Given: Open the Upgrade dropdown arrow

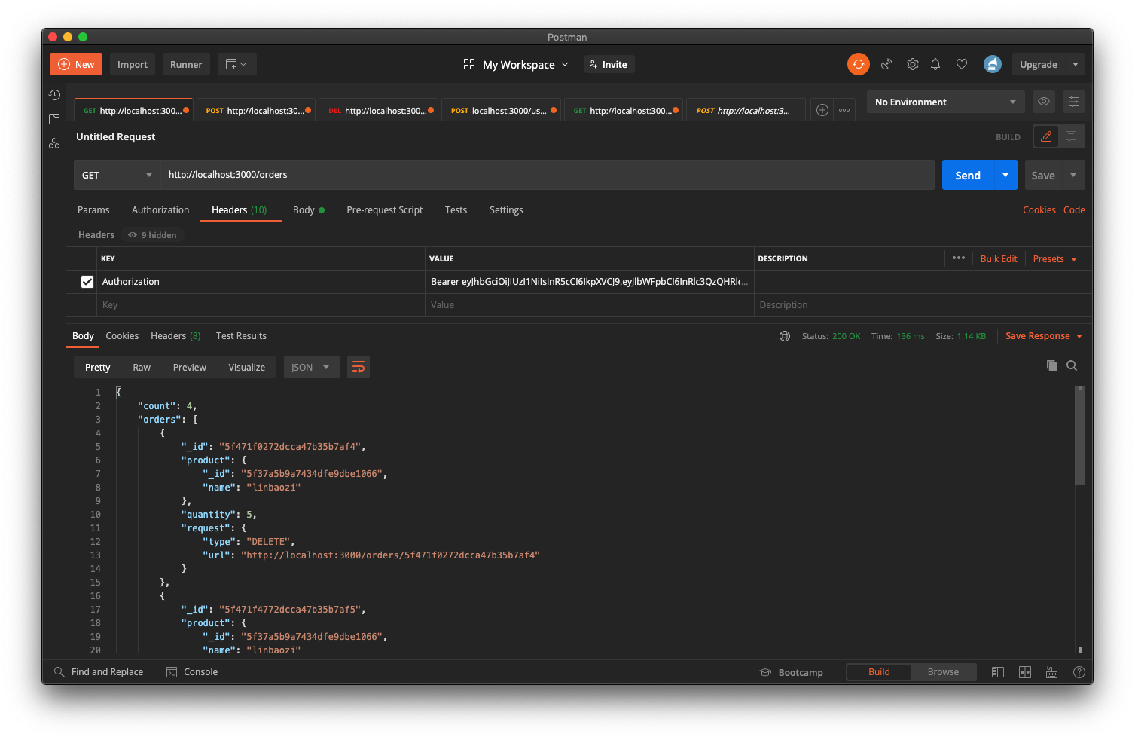Looking at the screenshot, I should coord(1076,64).
